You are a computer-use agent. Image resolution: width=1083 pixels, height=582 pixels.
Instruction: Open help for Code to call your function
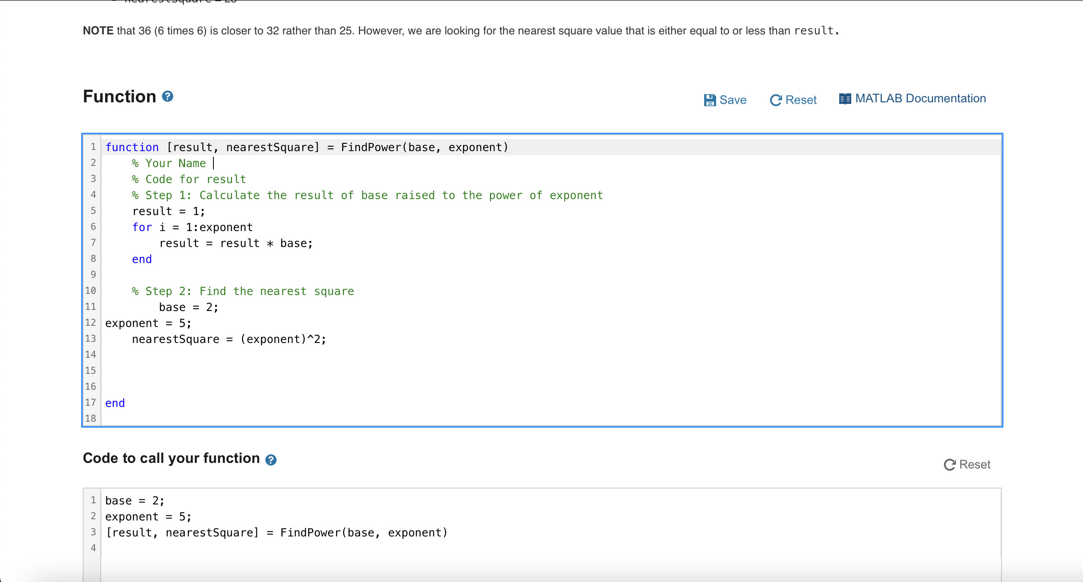[x=271, y=460]
